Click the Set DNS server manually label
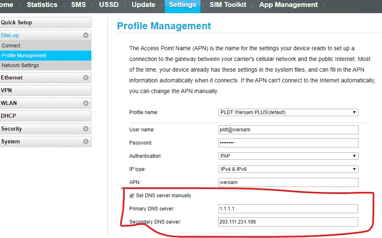The height and width of the screenshot is (238, 382). 164,196
